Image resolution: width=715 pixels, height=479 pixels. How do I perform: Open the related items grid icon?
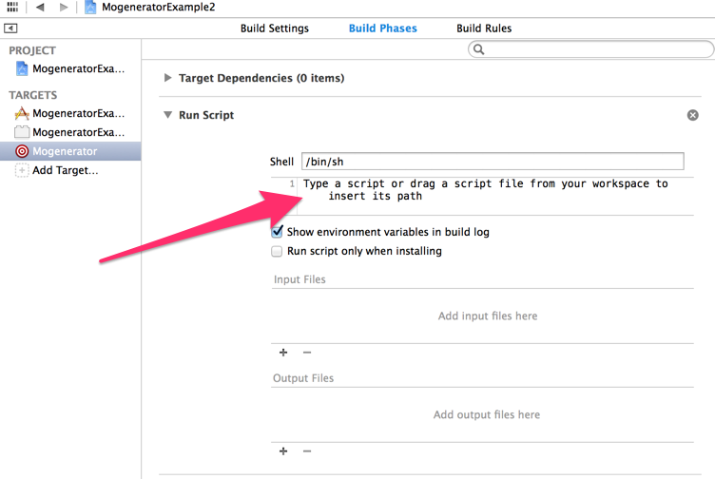click(12, 7)
